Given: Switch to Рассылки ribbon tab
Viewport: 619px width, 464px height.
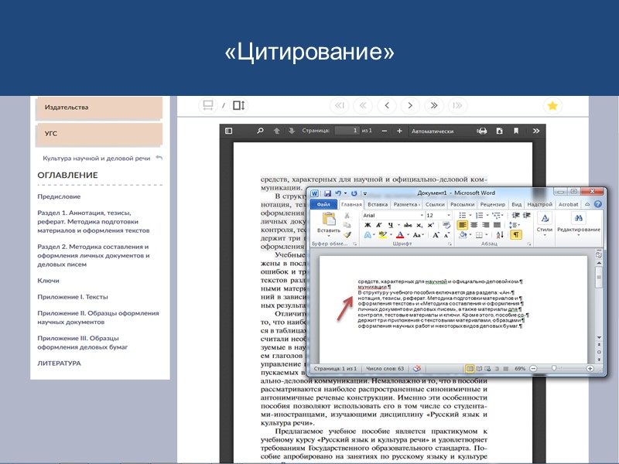Looking at the screenshot, I should (x=462, y=204).
